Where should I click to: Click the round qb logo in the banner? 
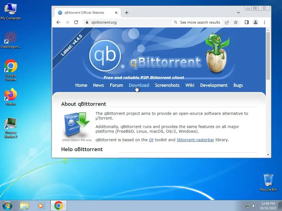tap(105, 55)
